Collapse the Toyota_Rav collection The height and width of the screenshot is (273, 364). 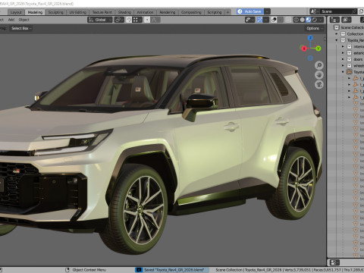coord(337,40)
